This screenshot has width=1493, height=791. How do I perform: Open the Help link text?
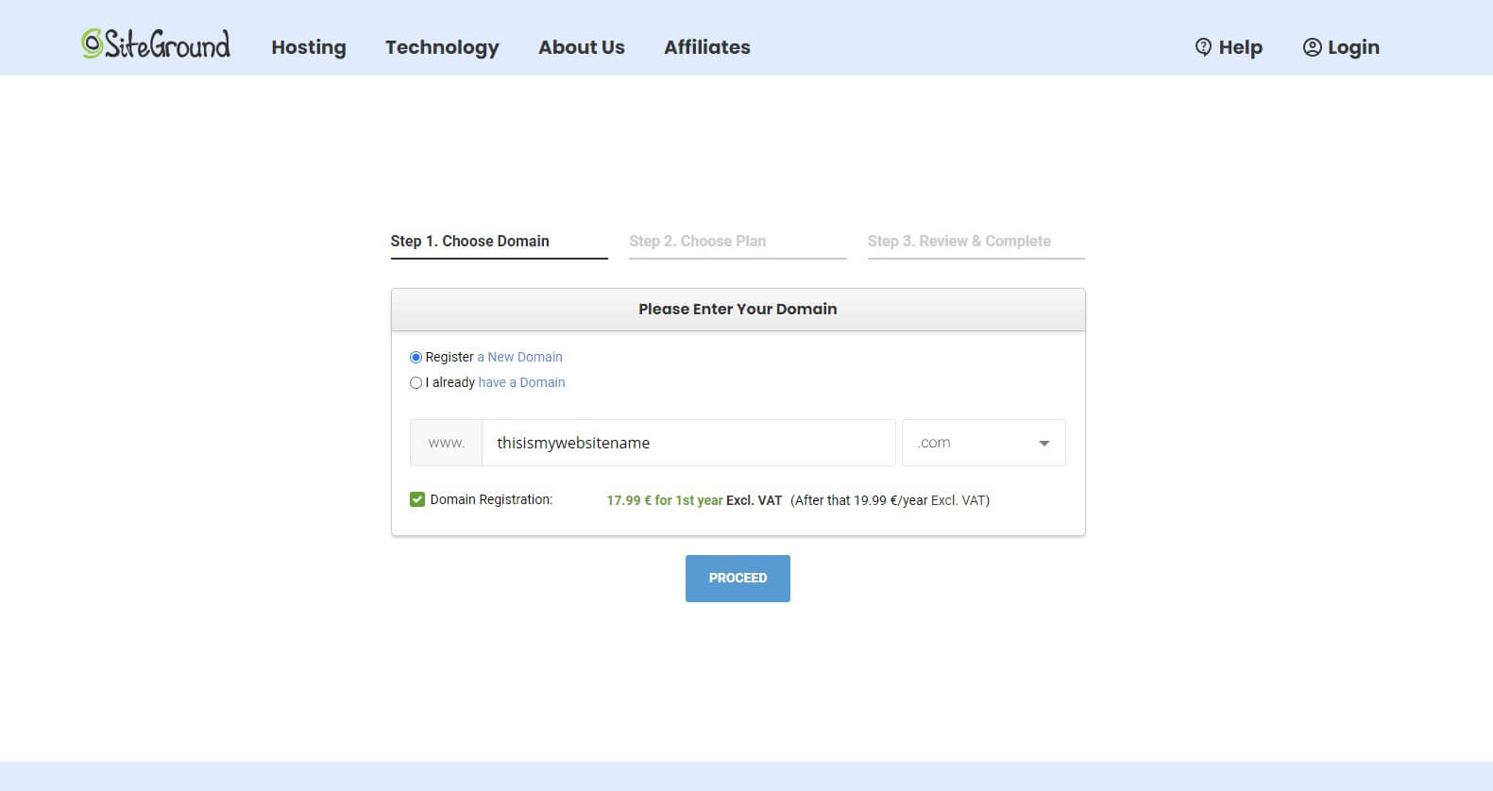[1240, 47]
